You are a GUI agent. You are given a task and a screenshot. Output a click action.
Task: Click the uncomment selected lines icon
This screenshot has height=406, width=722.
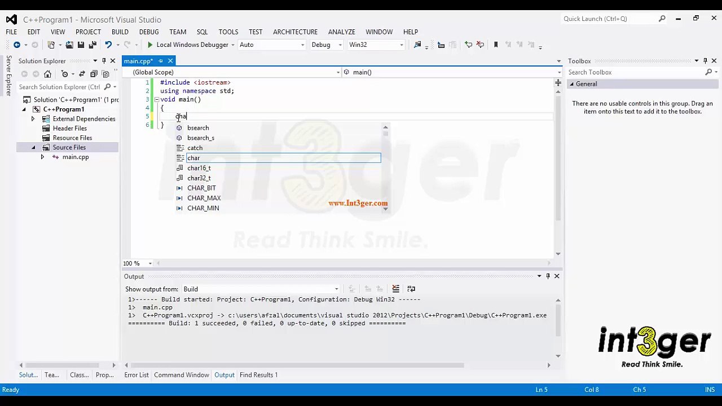(480, 45)
